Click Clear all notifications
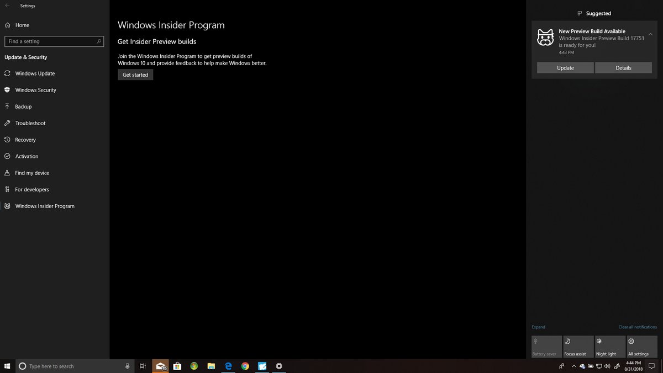The width and height of the screenshot is (663, 373). [x=638, y=327]
